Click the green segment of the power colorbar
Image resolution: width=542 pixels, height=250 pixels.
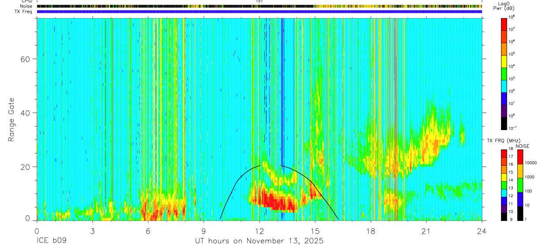point(504,73)
